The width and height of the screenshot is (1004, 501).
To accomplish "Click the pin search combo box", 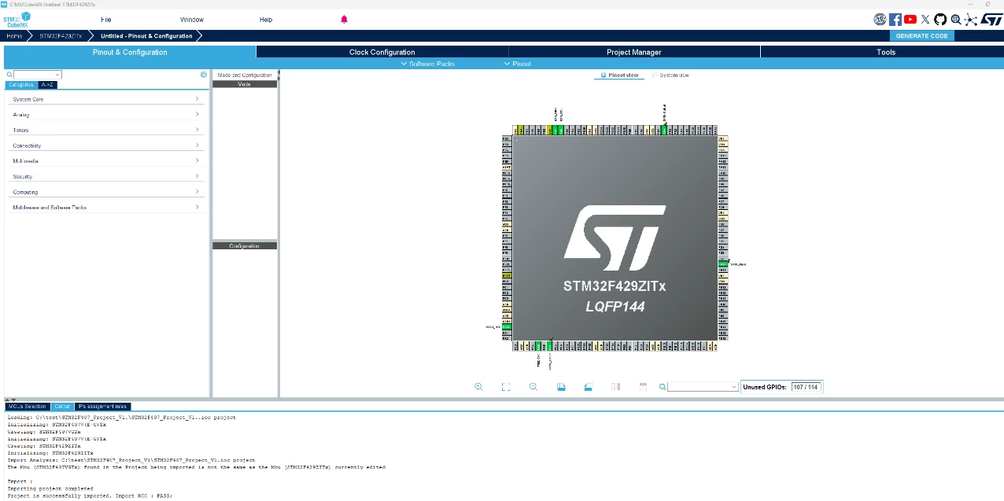I will click(703, 387).
